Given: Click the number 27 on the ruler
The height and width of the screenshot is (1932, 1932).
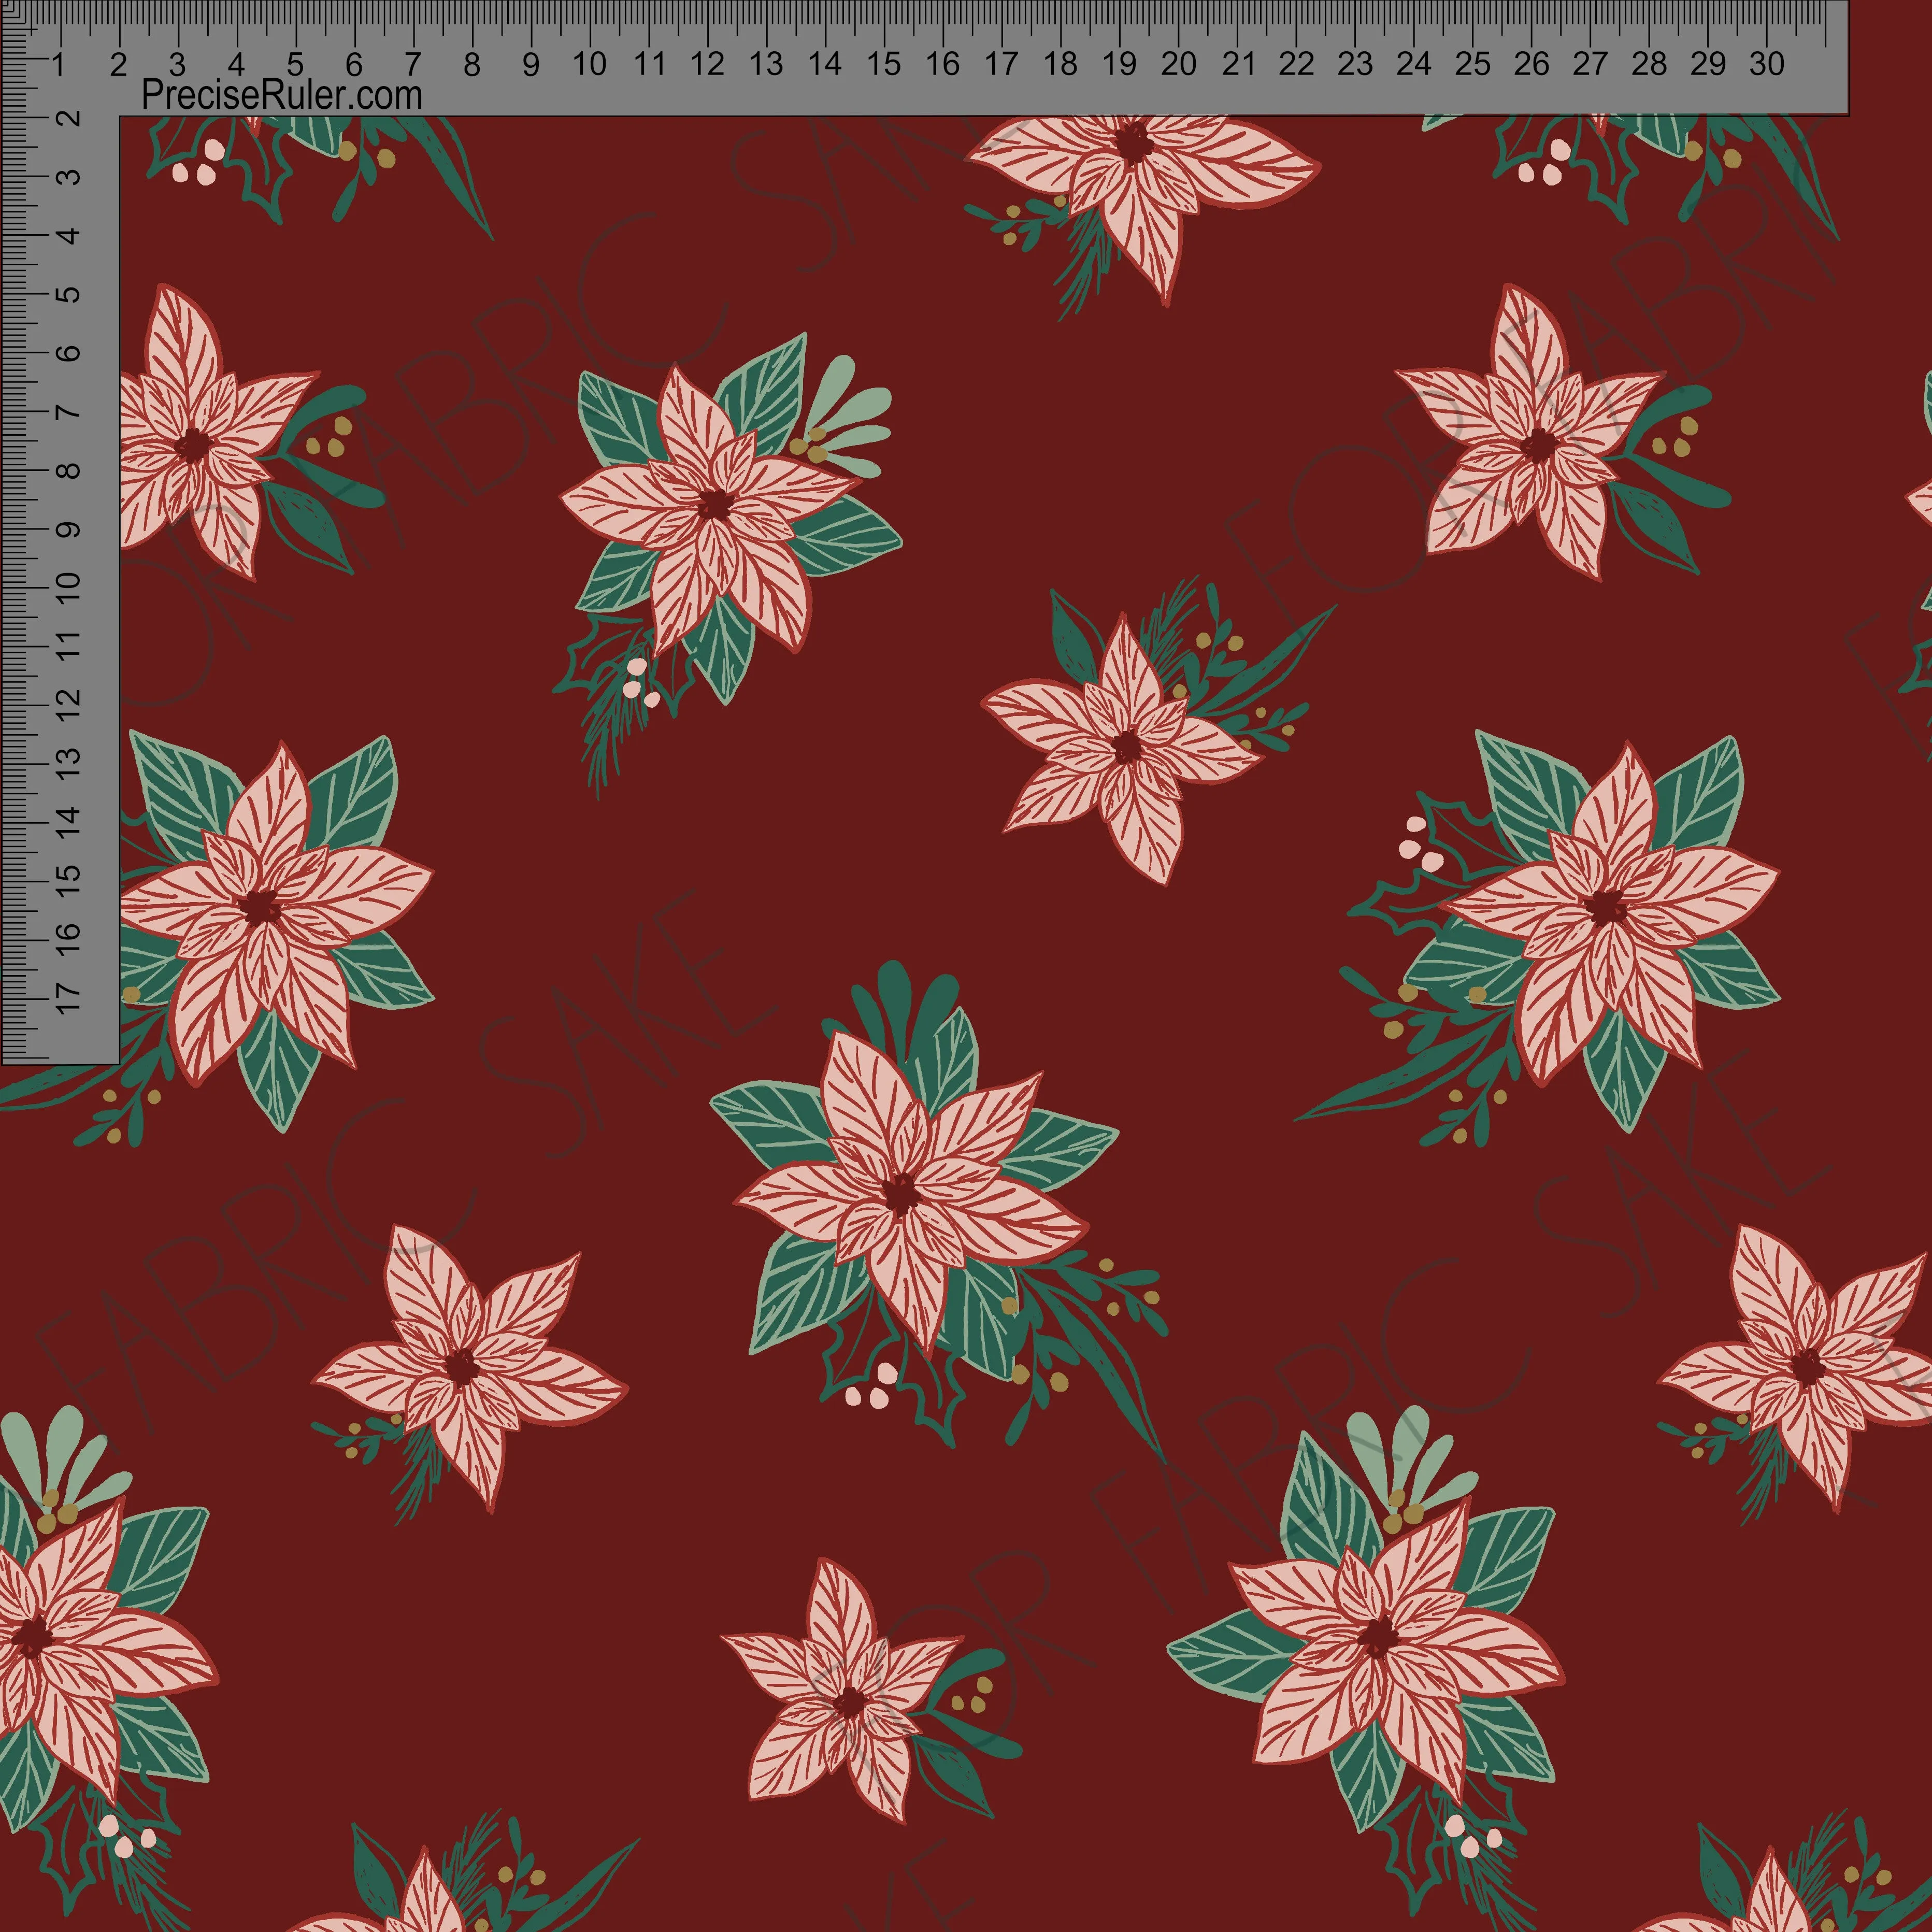Looking at the screenshot, I should pyautogui.click(x=1590, y=64).
